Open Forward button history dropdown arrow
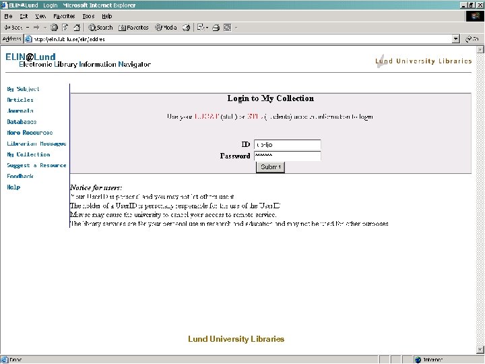 [x=45, y=28]
